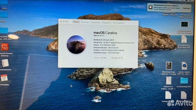Select WhatsApp Image 2023-01 jpeg file

(169, 66)
